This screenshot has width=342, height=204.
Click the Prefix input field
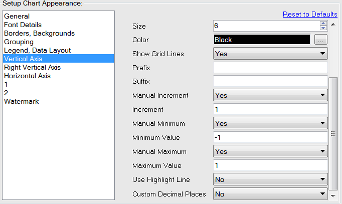tap(270, 67)
